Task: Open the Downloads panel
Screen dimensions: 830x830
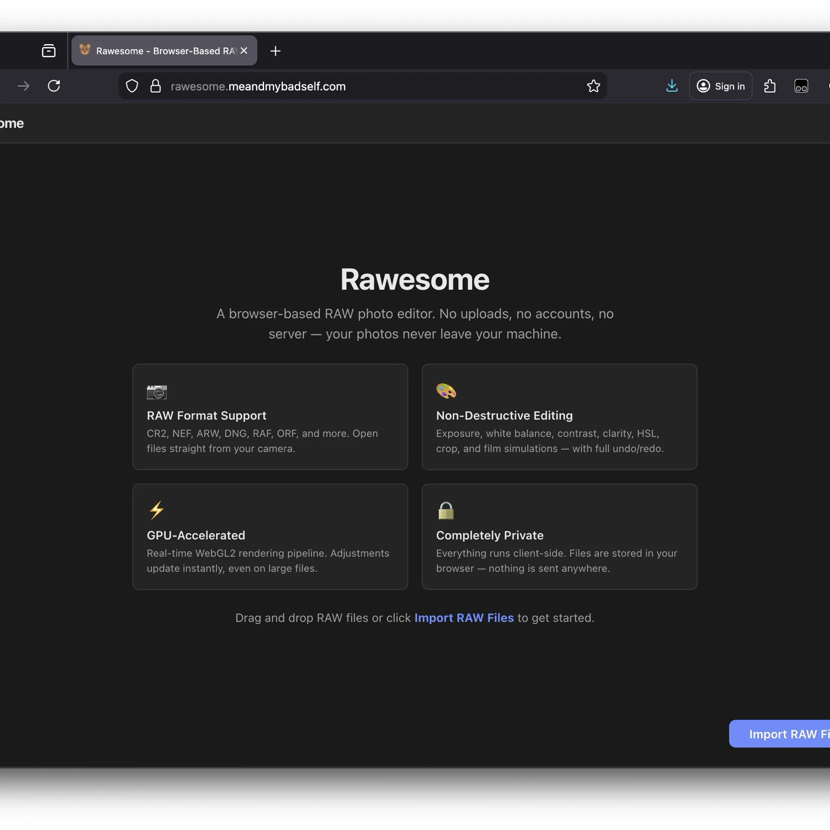Action: coord(672,86)
